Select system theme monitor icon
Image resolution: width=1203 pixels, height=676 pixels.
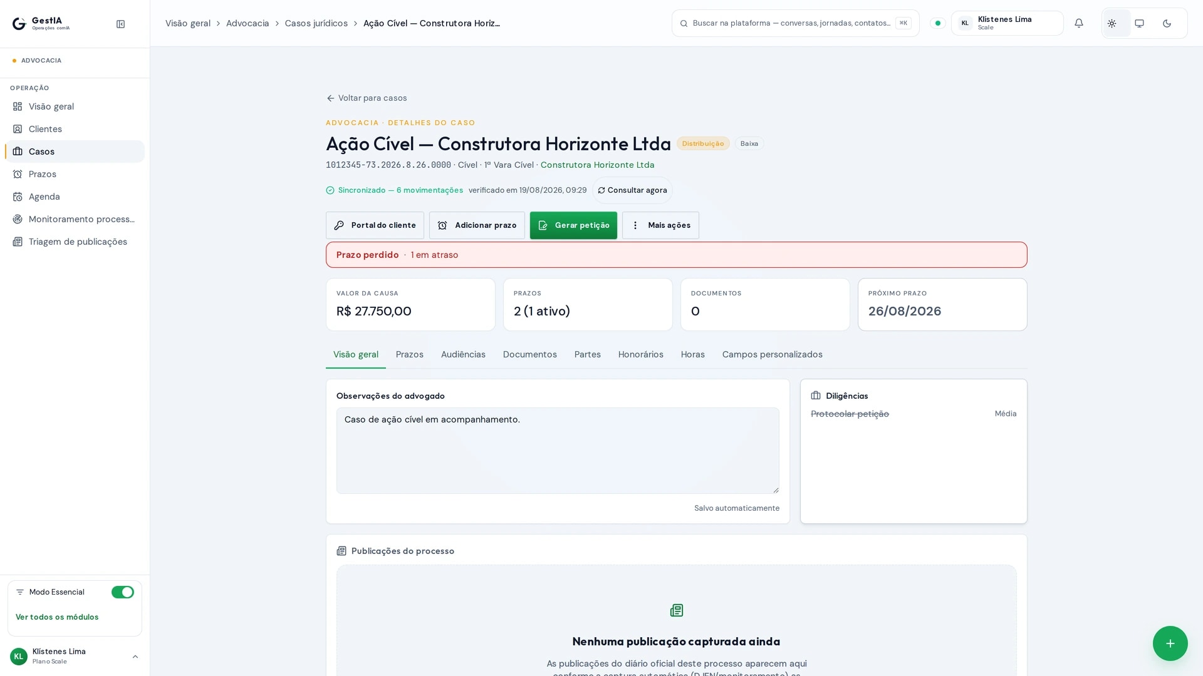coord(1139,23)
